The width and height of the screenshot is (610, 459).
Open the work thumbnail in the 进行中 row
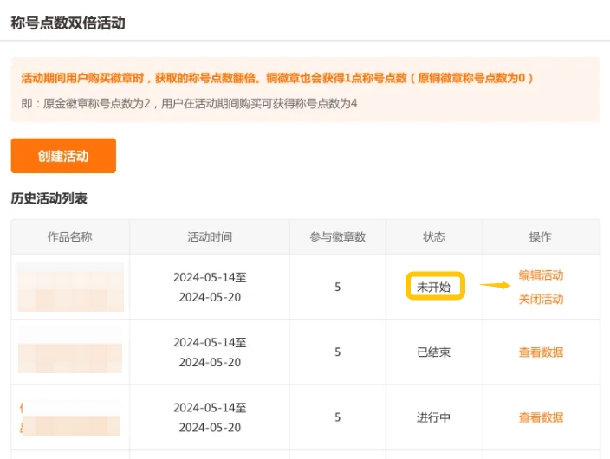point(70,417)
